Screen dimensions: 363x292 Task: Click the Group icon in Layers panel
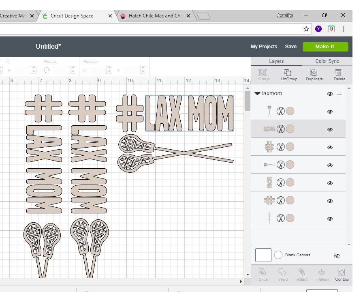click(264, 74)
